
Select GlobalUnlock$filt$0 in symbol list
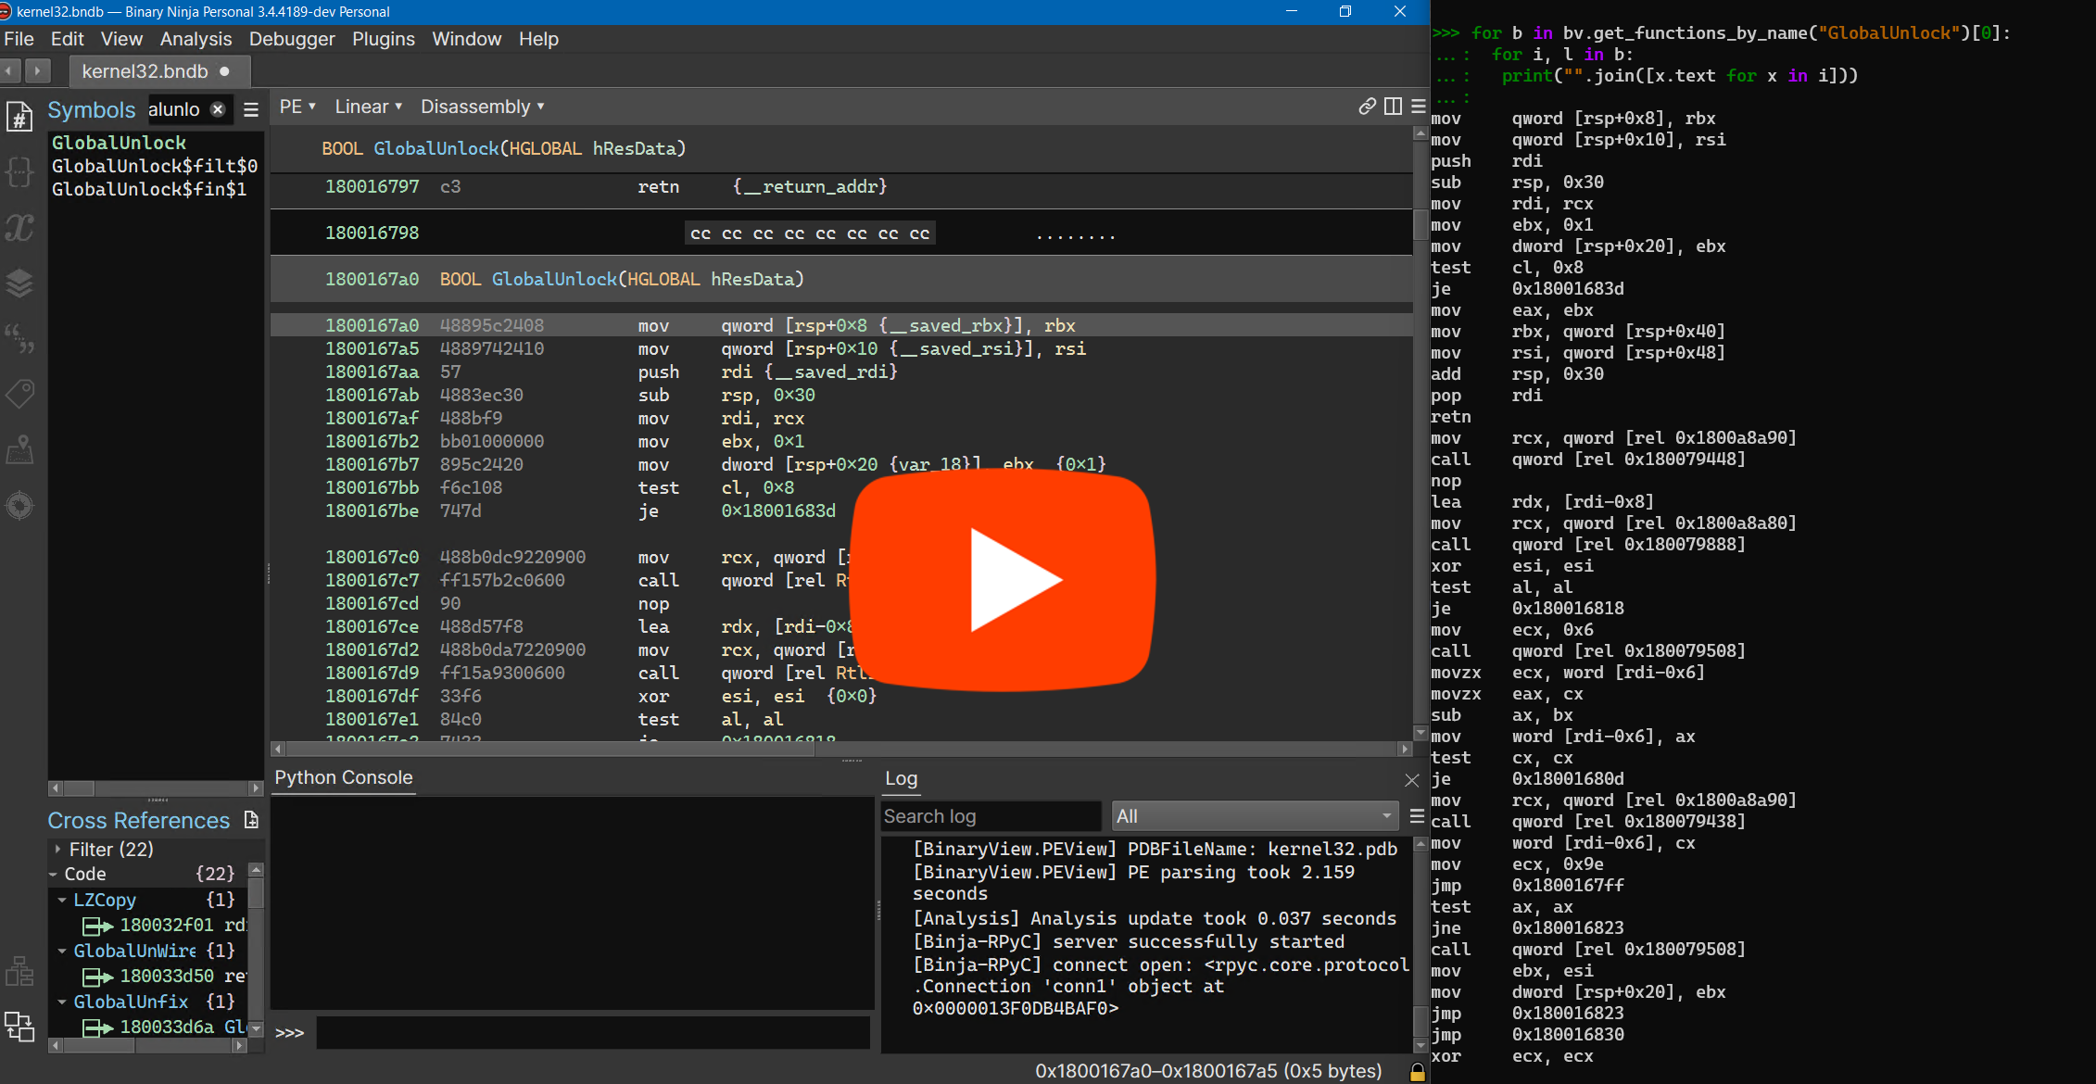[x=154, y=166]
